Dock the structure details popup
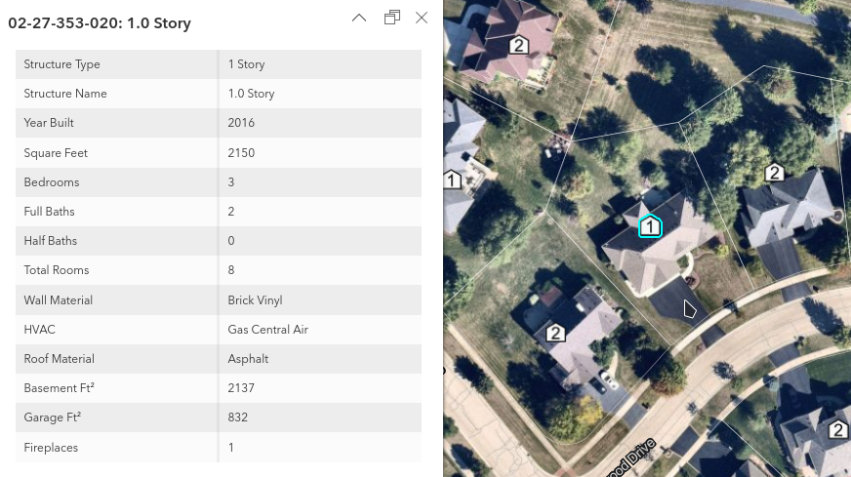 pyautogui.click(x=392, y=18)
